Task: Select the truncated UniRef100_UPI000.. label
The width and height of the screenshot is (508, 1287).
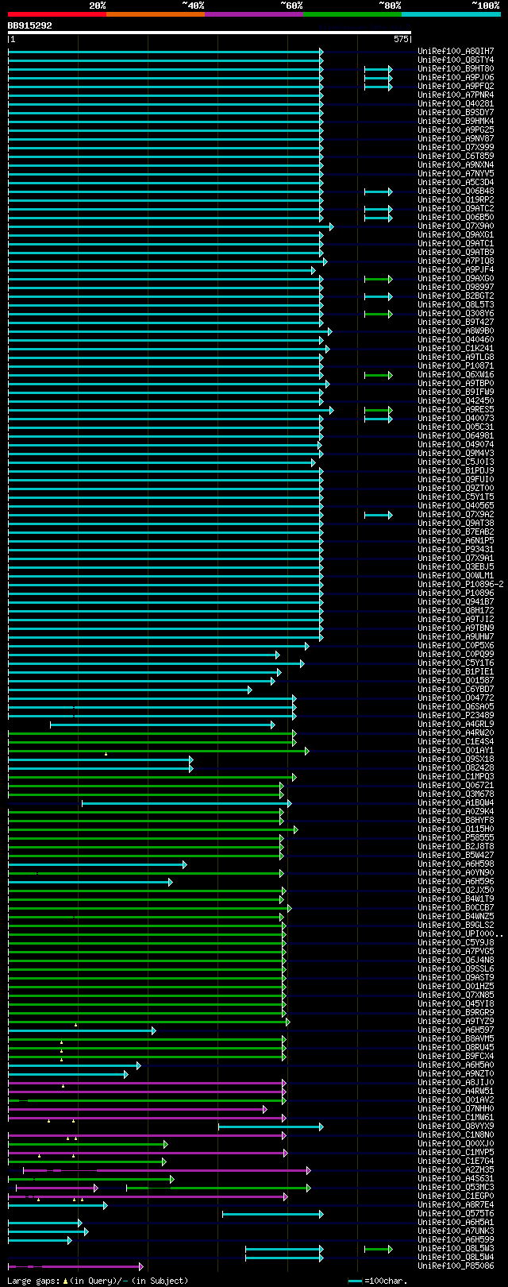Action: (460, 934)
